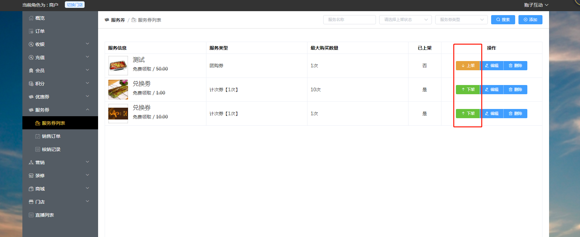Image resolution: width=580 pixels, height=237 pixels.
Task: Click the 订单 document icon
Action: (x=31, y=31)
